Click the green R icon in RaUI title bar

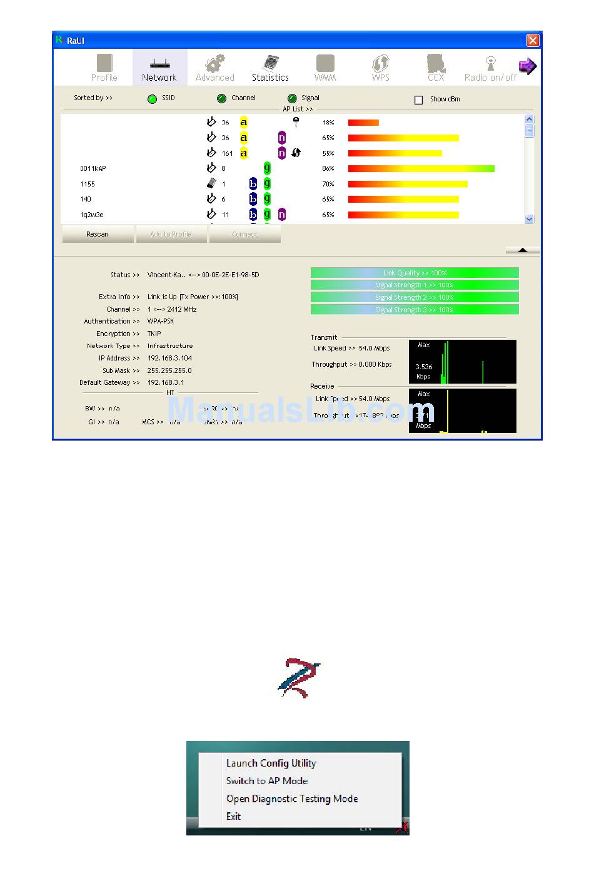coord(59,40)
